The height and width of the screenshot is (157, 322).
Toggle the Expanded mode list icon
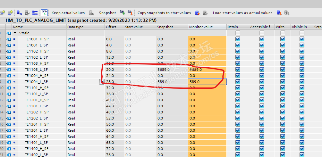35,13
